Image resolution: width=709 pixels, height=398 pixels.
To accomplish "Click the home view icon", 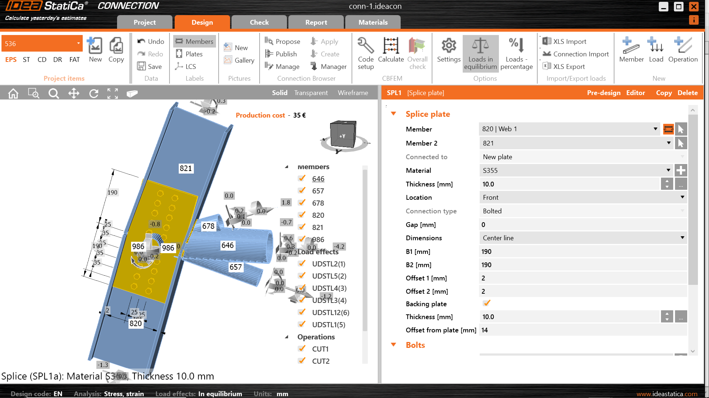I will tap(13, 94).
